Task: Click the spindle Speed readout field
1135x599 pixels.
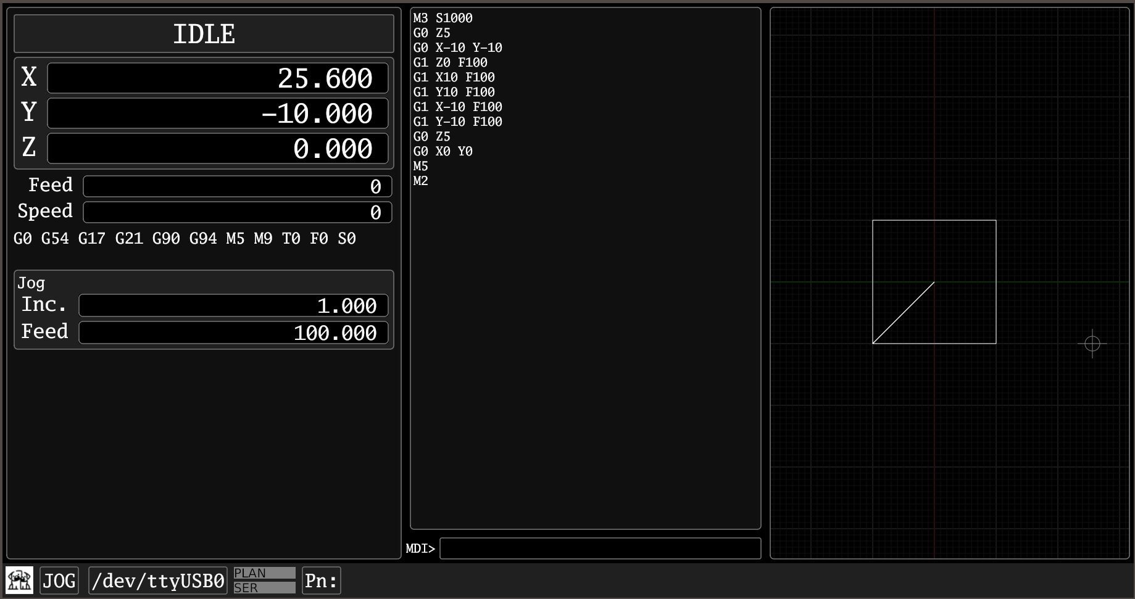Action: (x=237, y=212)
